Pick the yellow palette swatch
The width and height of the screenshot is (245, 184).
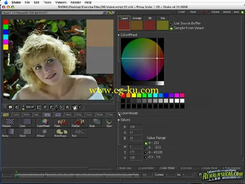[x=134, y=95]
